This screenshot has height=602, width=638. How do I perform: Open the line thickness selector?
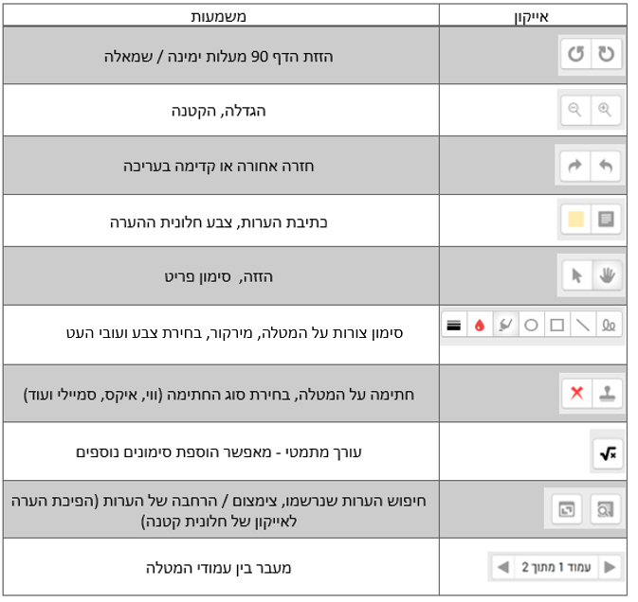454,325
